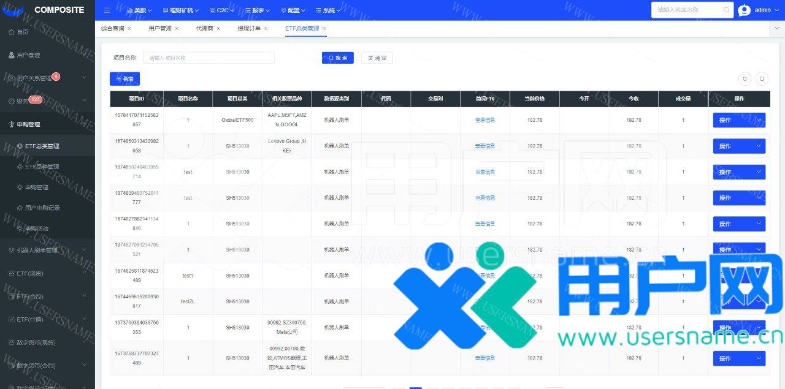Open the 报表 top menu
Image resolution: width=785 pixels, height=389 pixels.
[258, 10]
